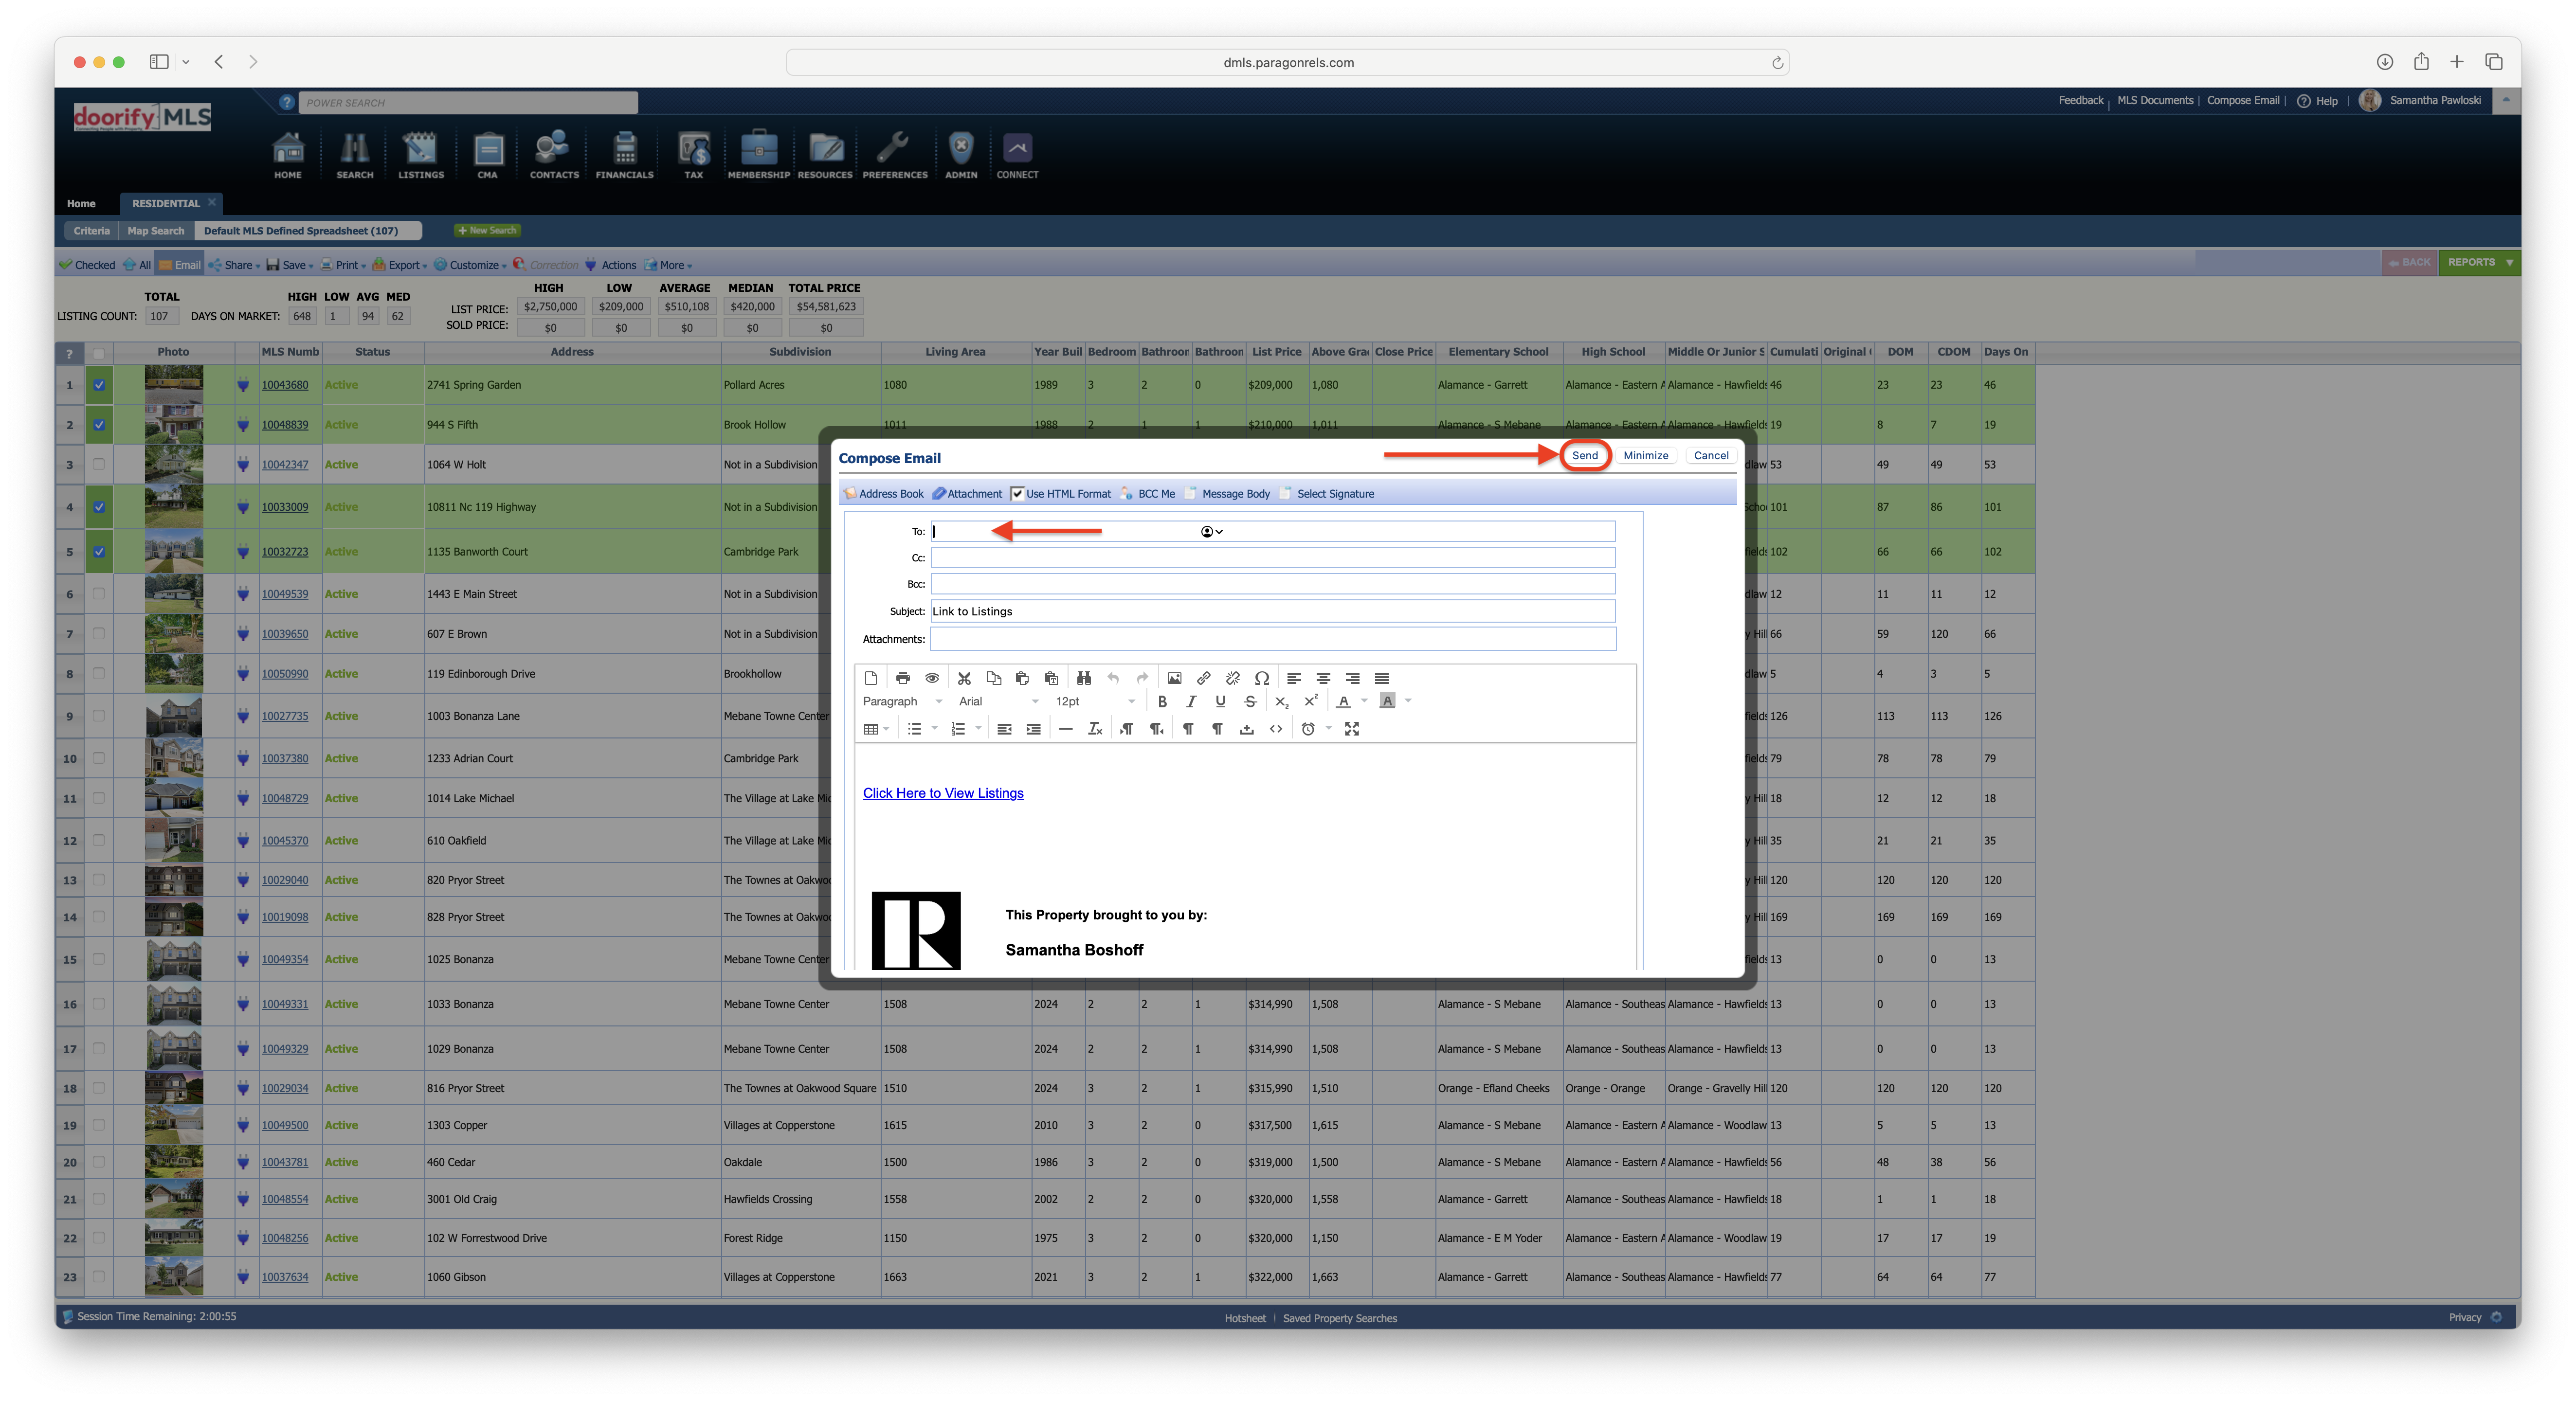Open source code view in editor
2576x1401 pixels.
pyautogui.click(x=1276, y=729)
